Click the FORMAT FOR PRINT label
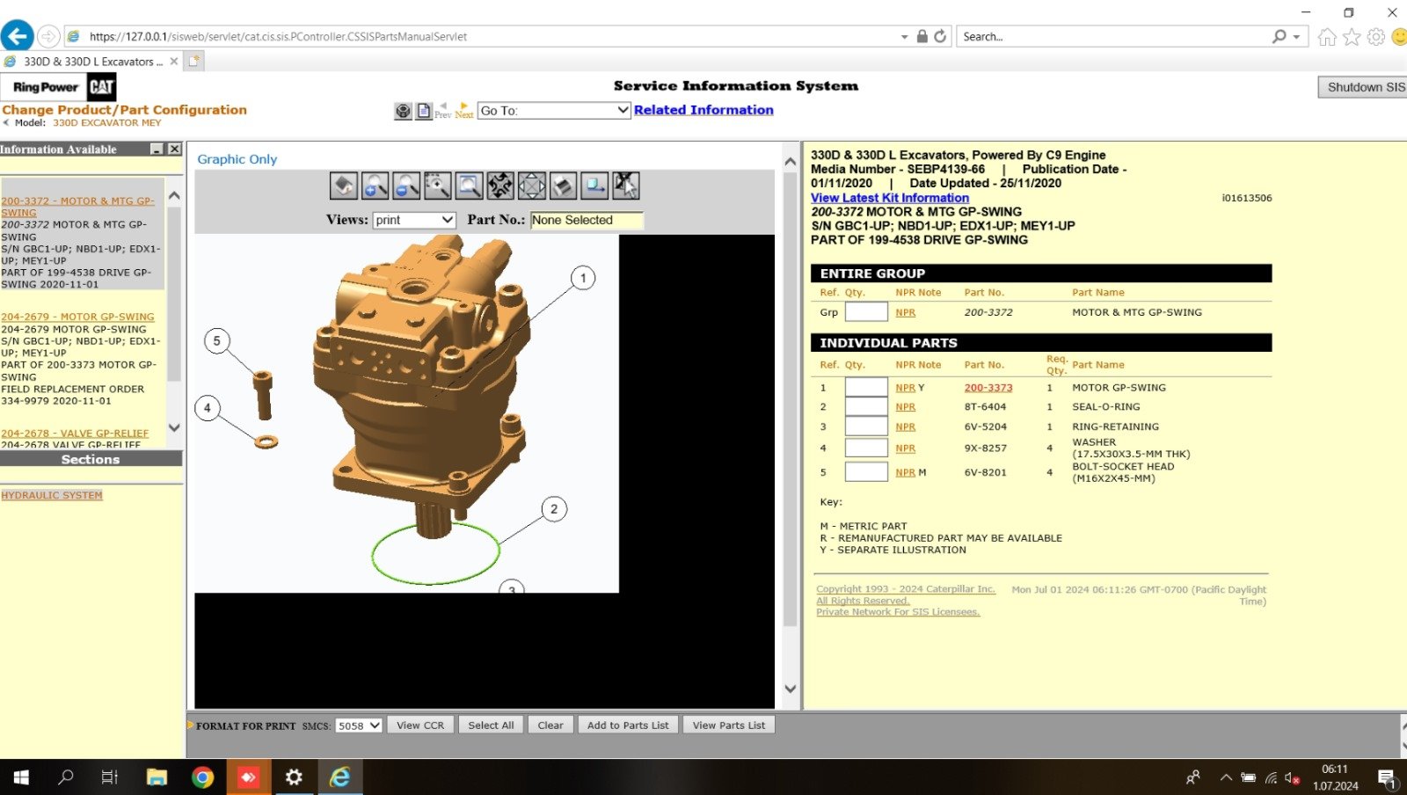 tap(245, 726)
